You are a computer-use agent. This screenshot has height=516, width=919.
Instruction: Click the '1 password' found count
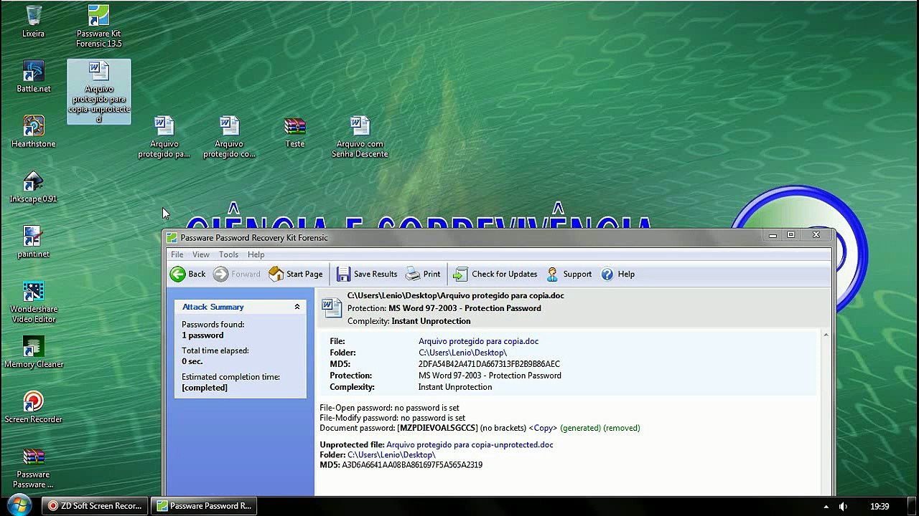tap(202, 335)
